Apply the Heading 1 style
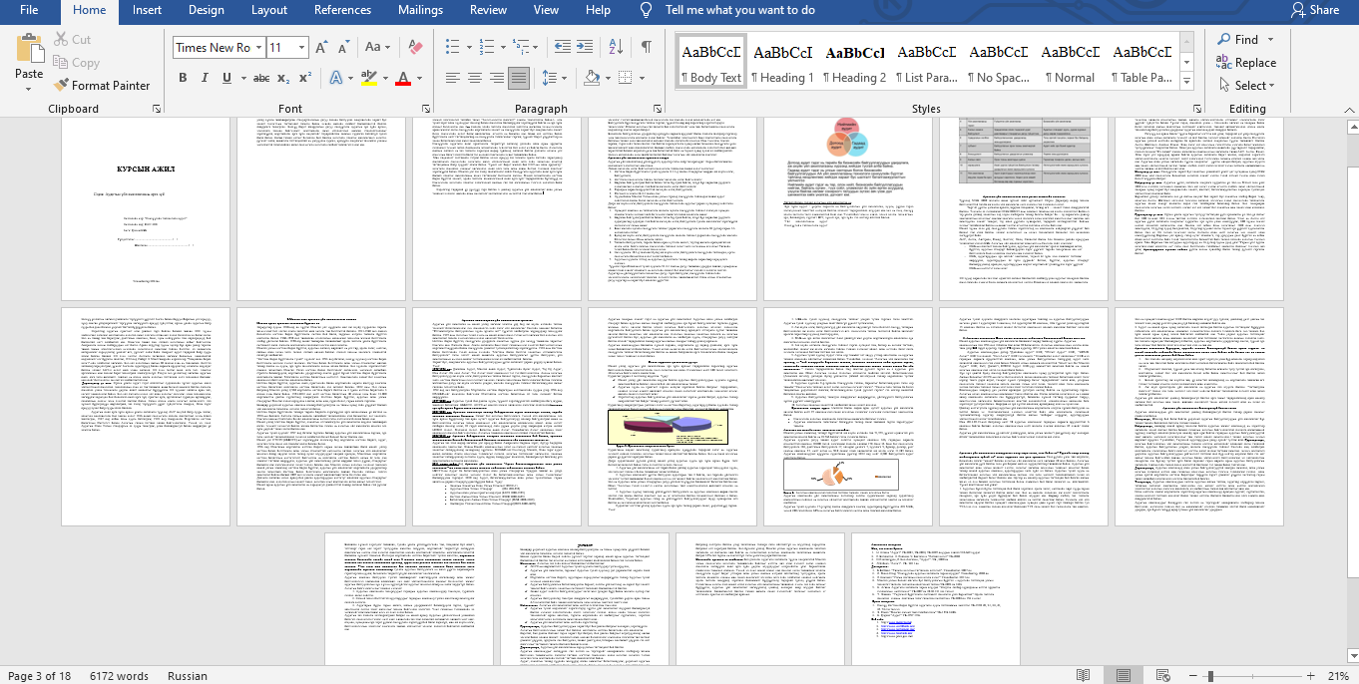 click(x=782, y=62)
